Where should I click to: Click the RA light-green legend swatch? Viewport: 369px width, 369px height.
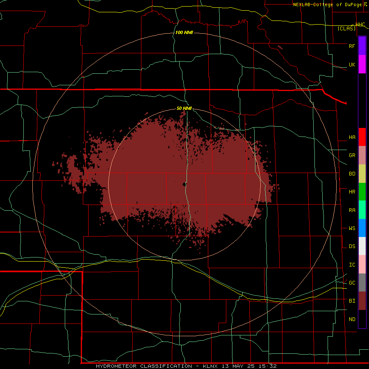point(362,210)
